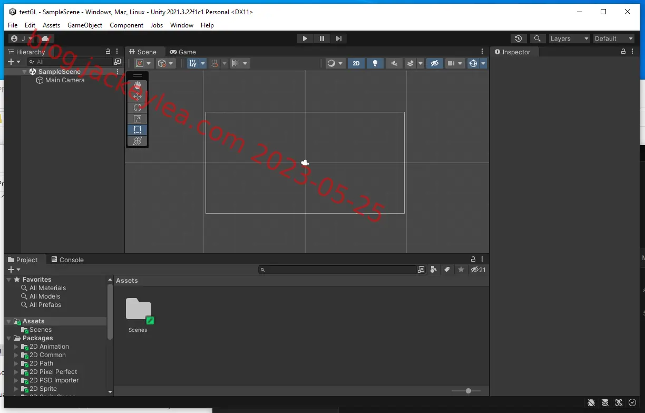Open Undo History from top toolbar
Image resolution: width=645 pixels, height=413 pixels.
519,39
